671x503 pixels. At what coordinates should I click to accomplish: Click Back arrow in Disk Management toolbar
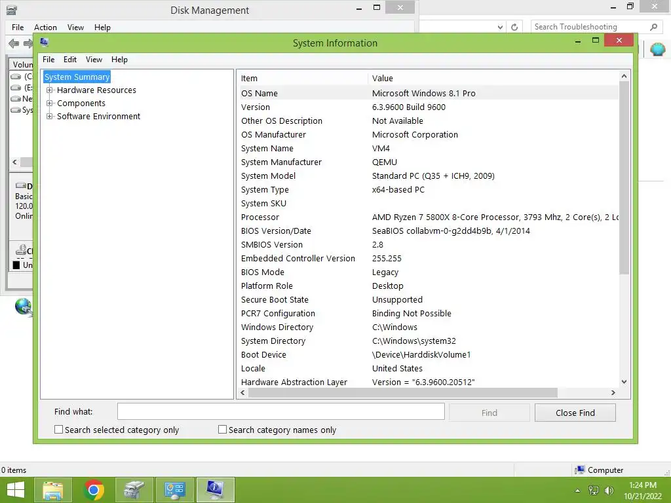[14, 43]
